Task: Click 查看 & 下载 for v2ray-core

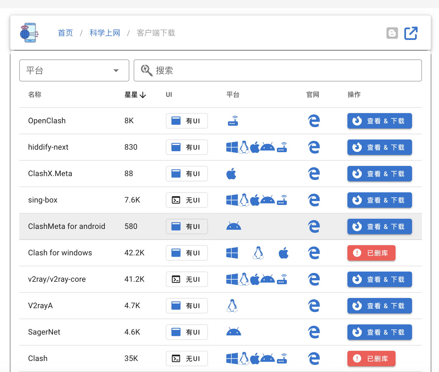Action: 380,279
